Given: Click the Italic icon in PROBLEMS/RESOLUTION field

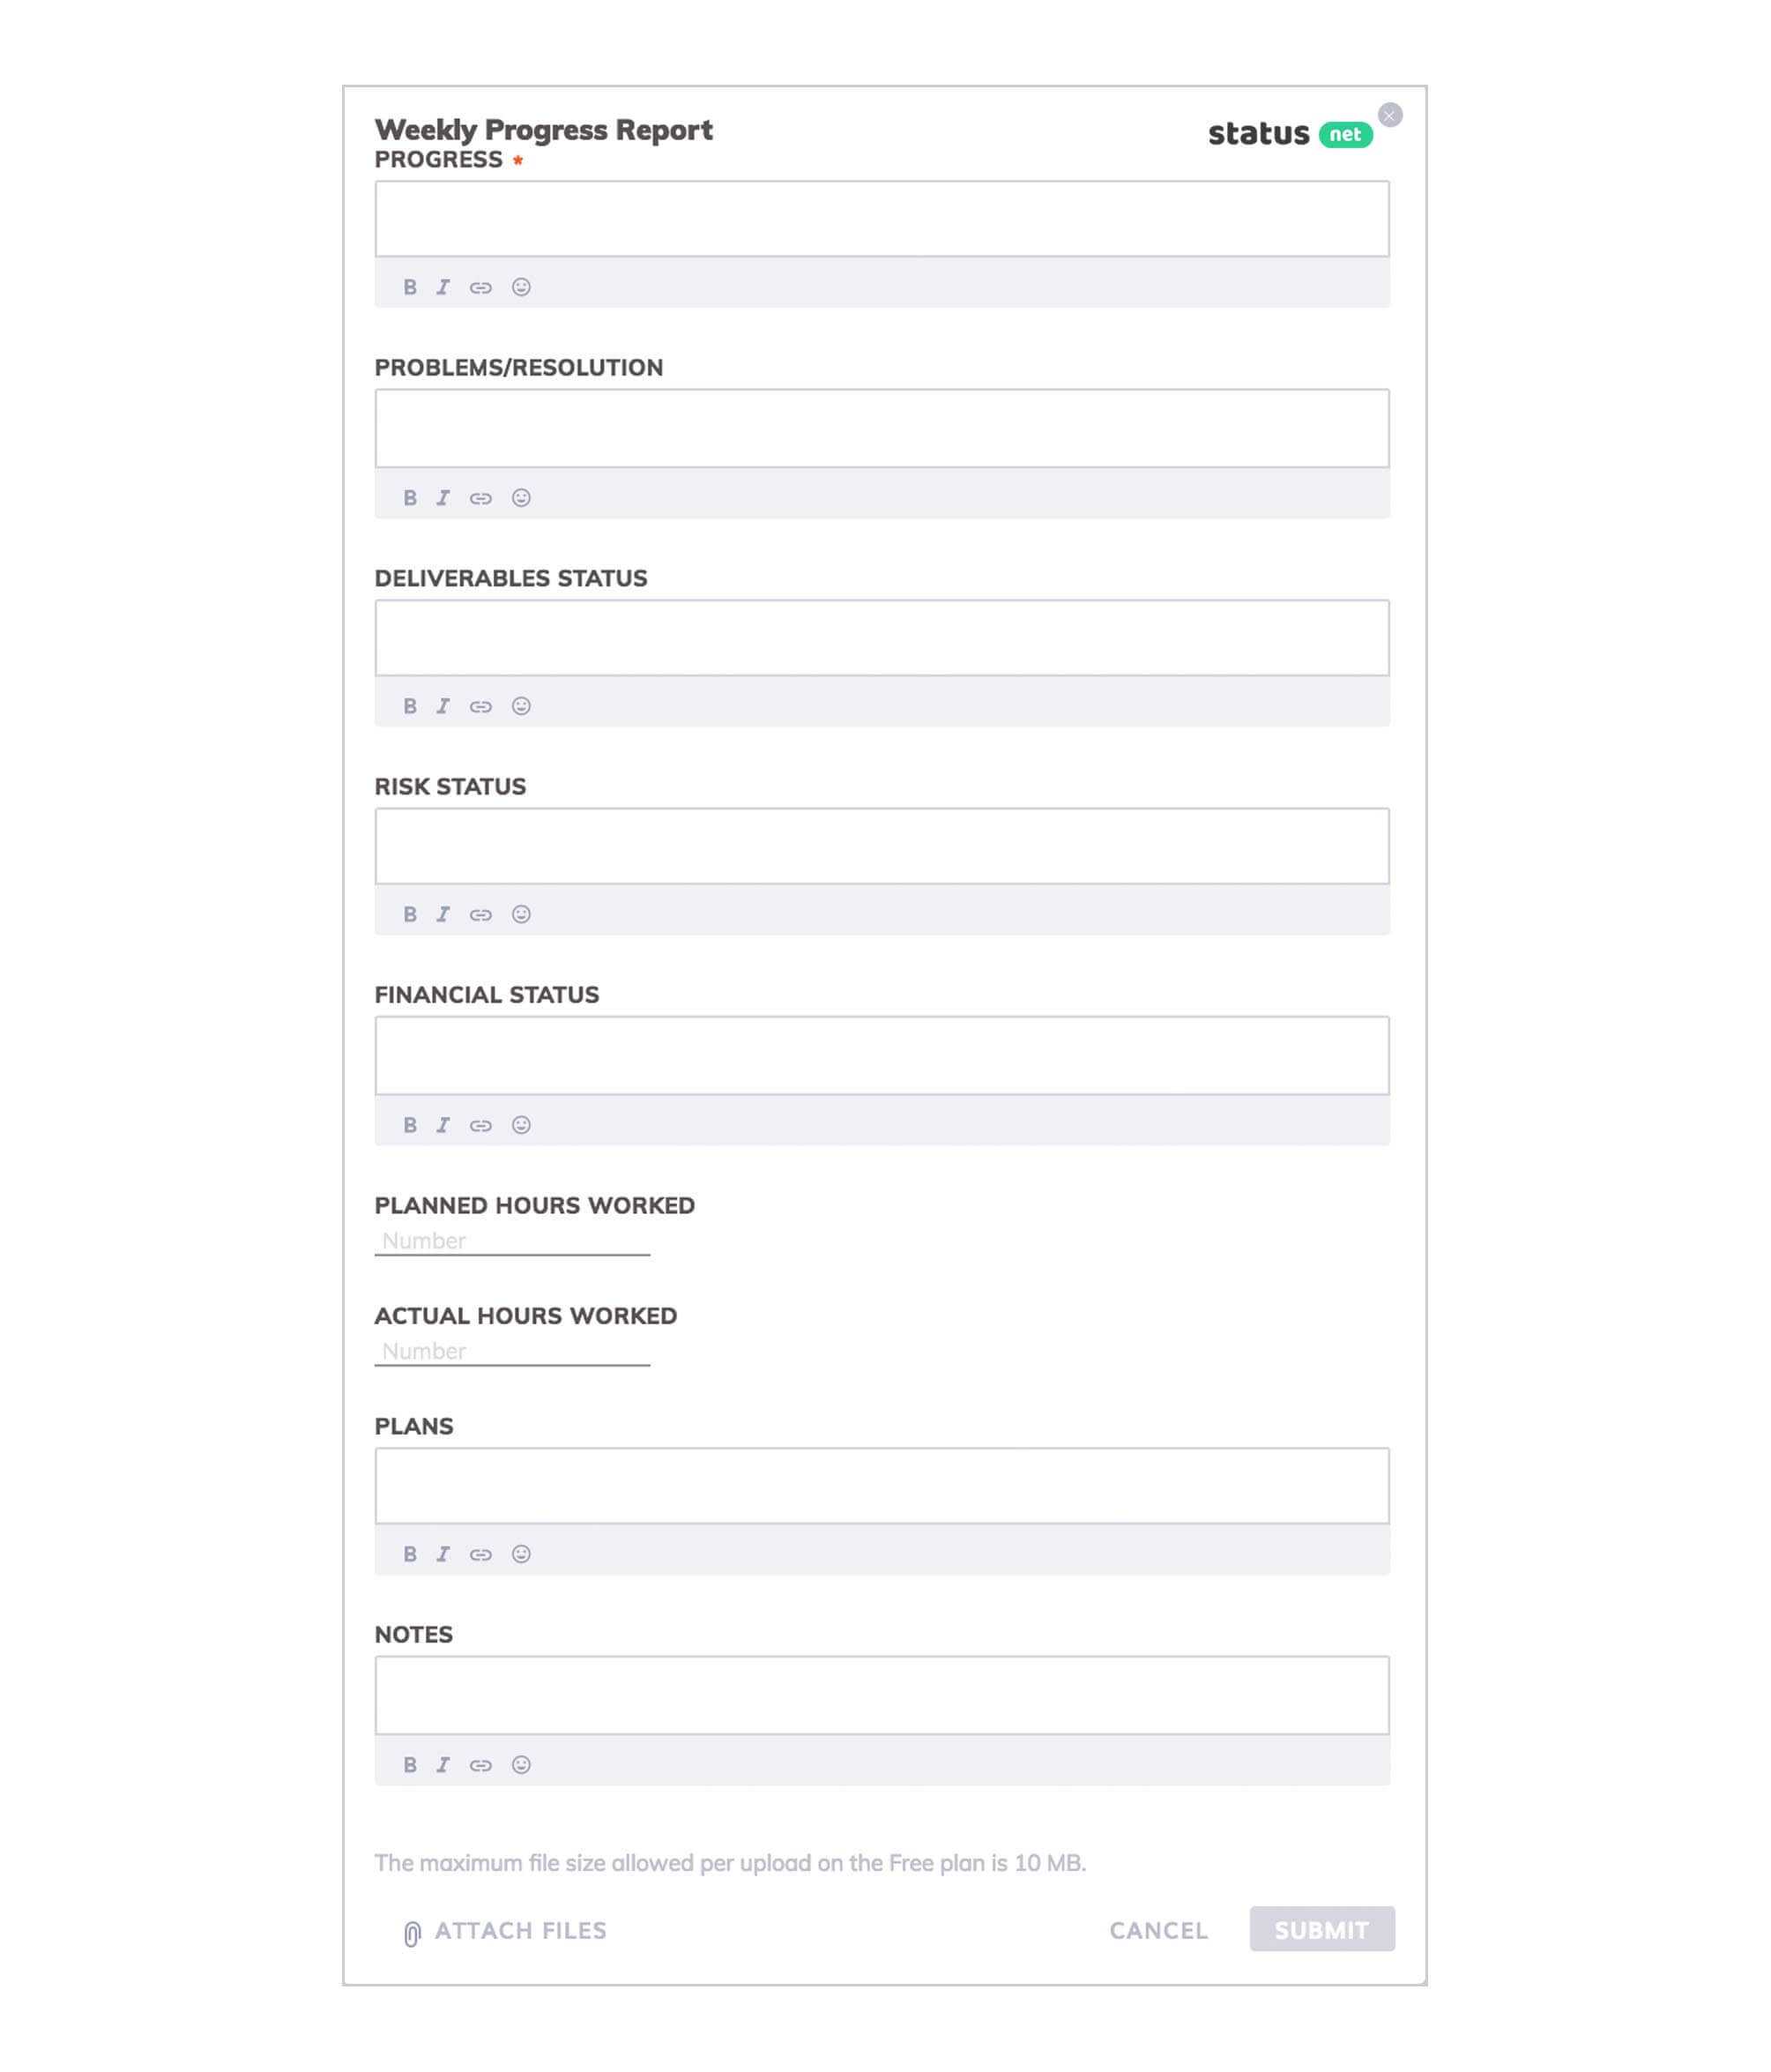Looking at the screenshot, I should pyautogui.click(x=443, y=496).
